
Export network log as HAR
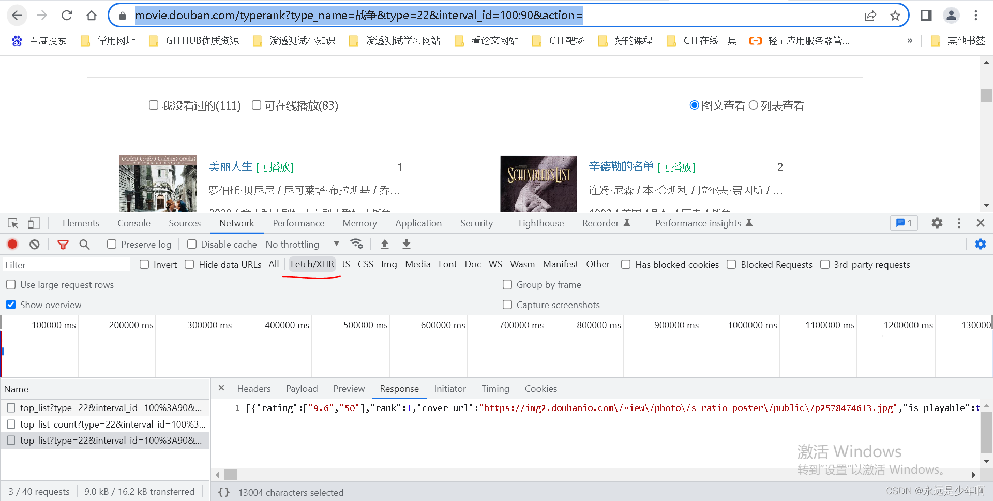click(x=407, y=244)
